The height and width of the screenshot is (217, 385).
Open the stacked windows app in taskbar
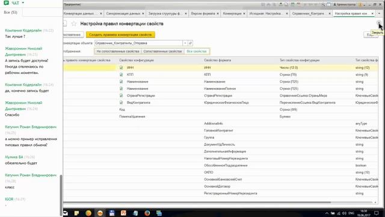point(159,213)
